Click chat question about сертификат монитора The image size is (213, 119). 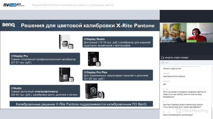click(183, 106)
